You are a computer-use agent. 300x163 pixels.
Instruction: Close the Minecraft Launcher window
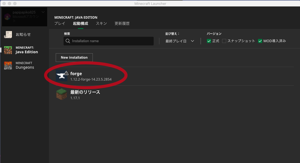pos(4,4)
